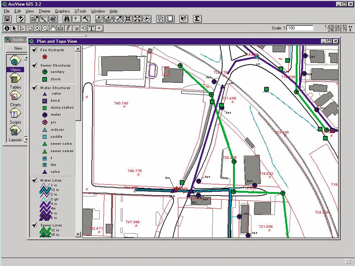Toggle the Water Lines theme checkbox

tap(35, 180)
